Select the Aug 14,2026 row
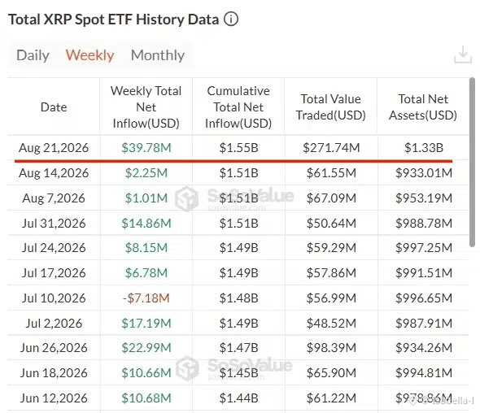 point(238,173)
